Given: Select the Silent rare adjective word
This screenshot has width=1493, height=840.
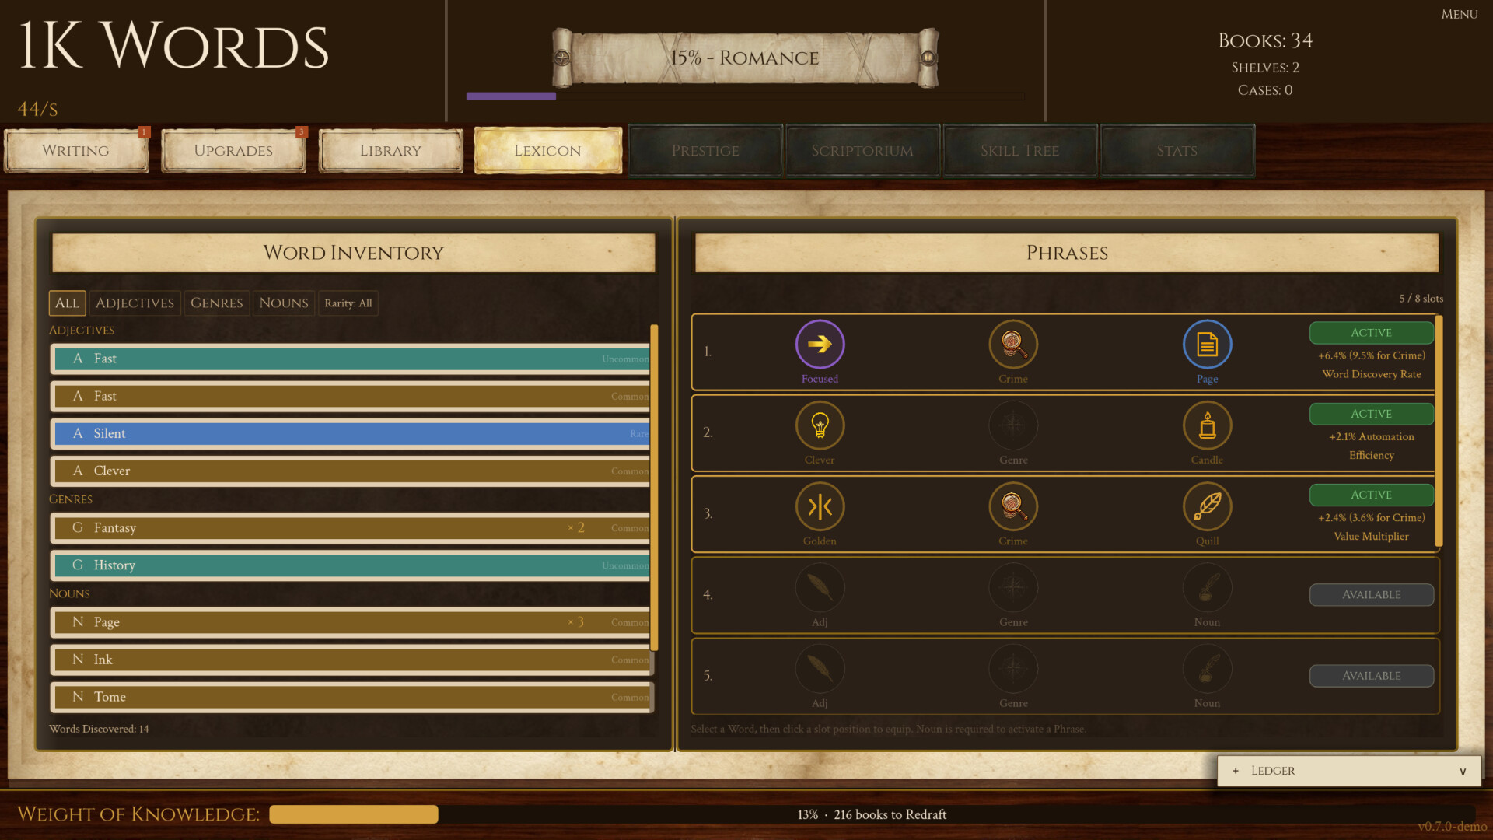Looking at the screenshot, I should coord(351,433).
